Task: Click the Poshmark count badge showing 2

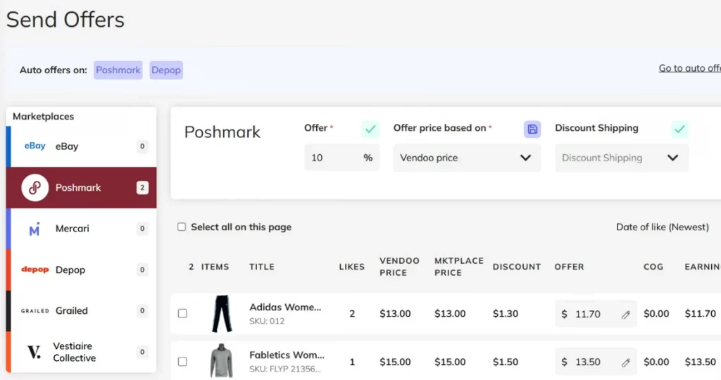Action: pos(142,187)
